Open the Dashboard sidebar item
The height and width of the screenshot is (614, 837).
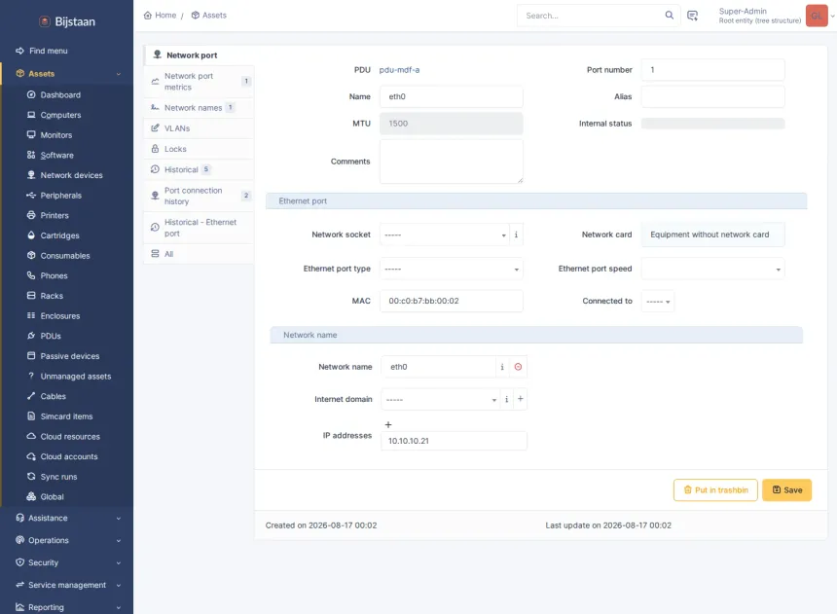coord(60,95)
